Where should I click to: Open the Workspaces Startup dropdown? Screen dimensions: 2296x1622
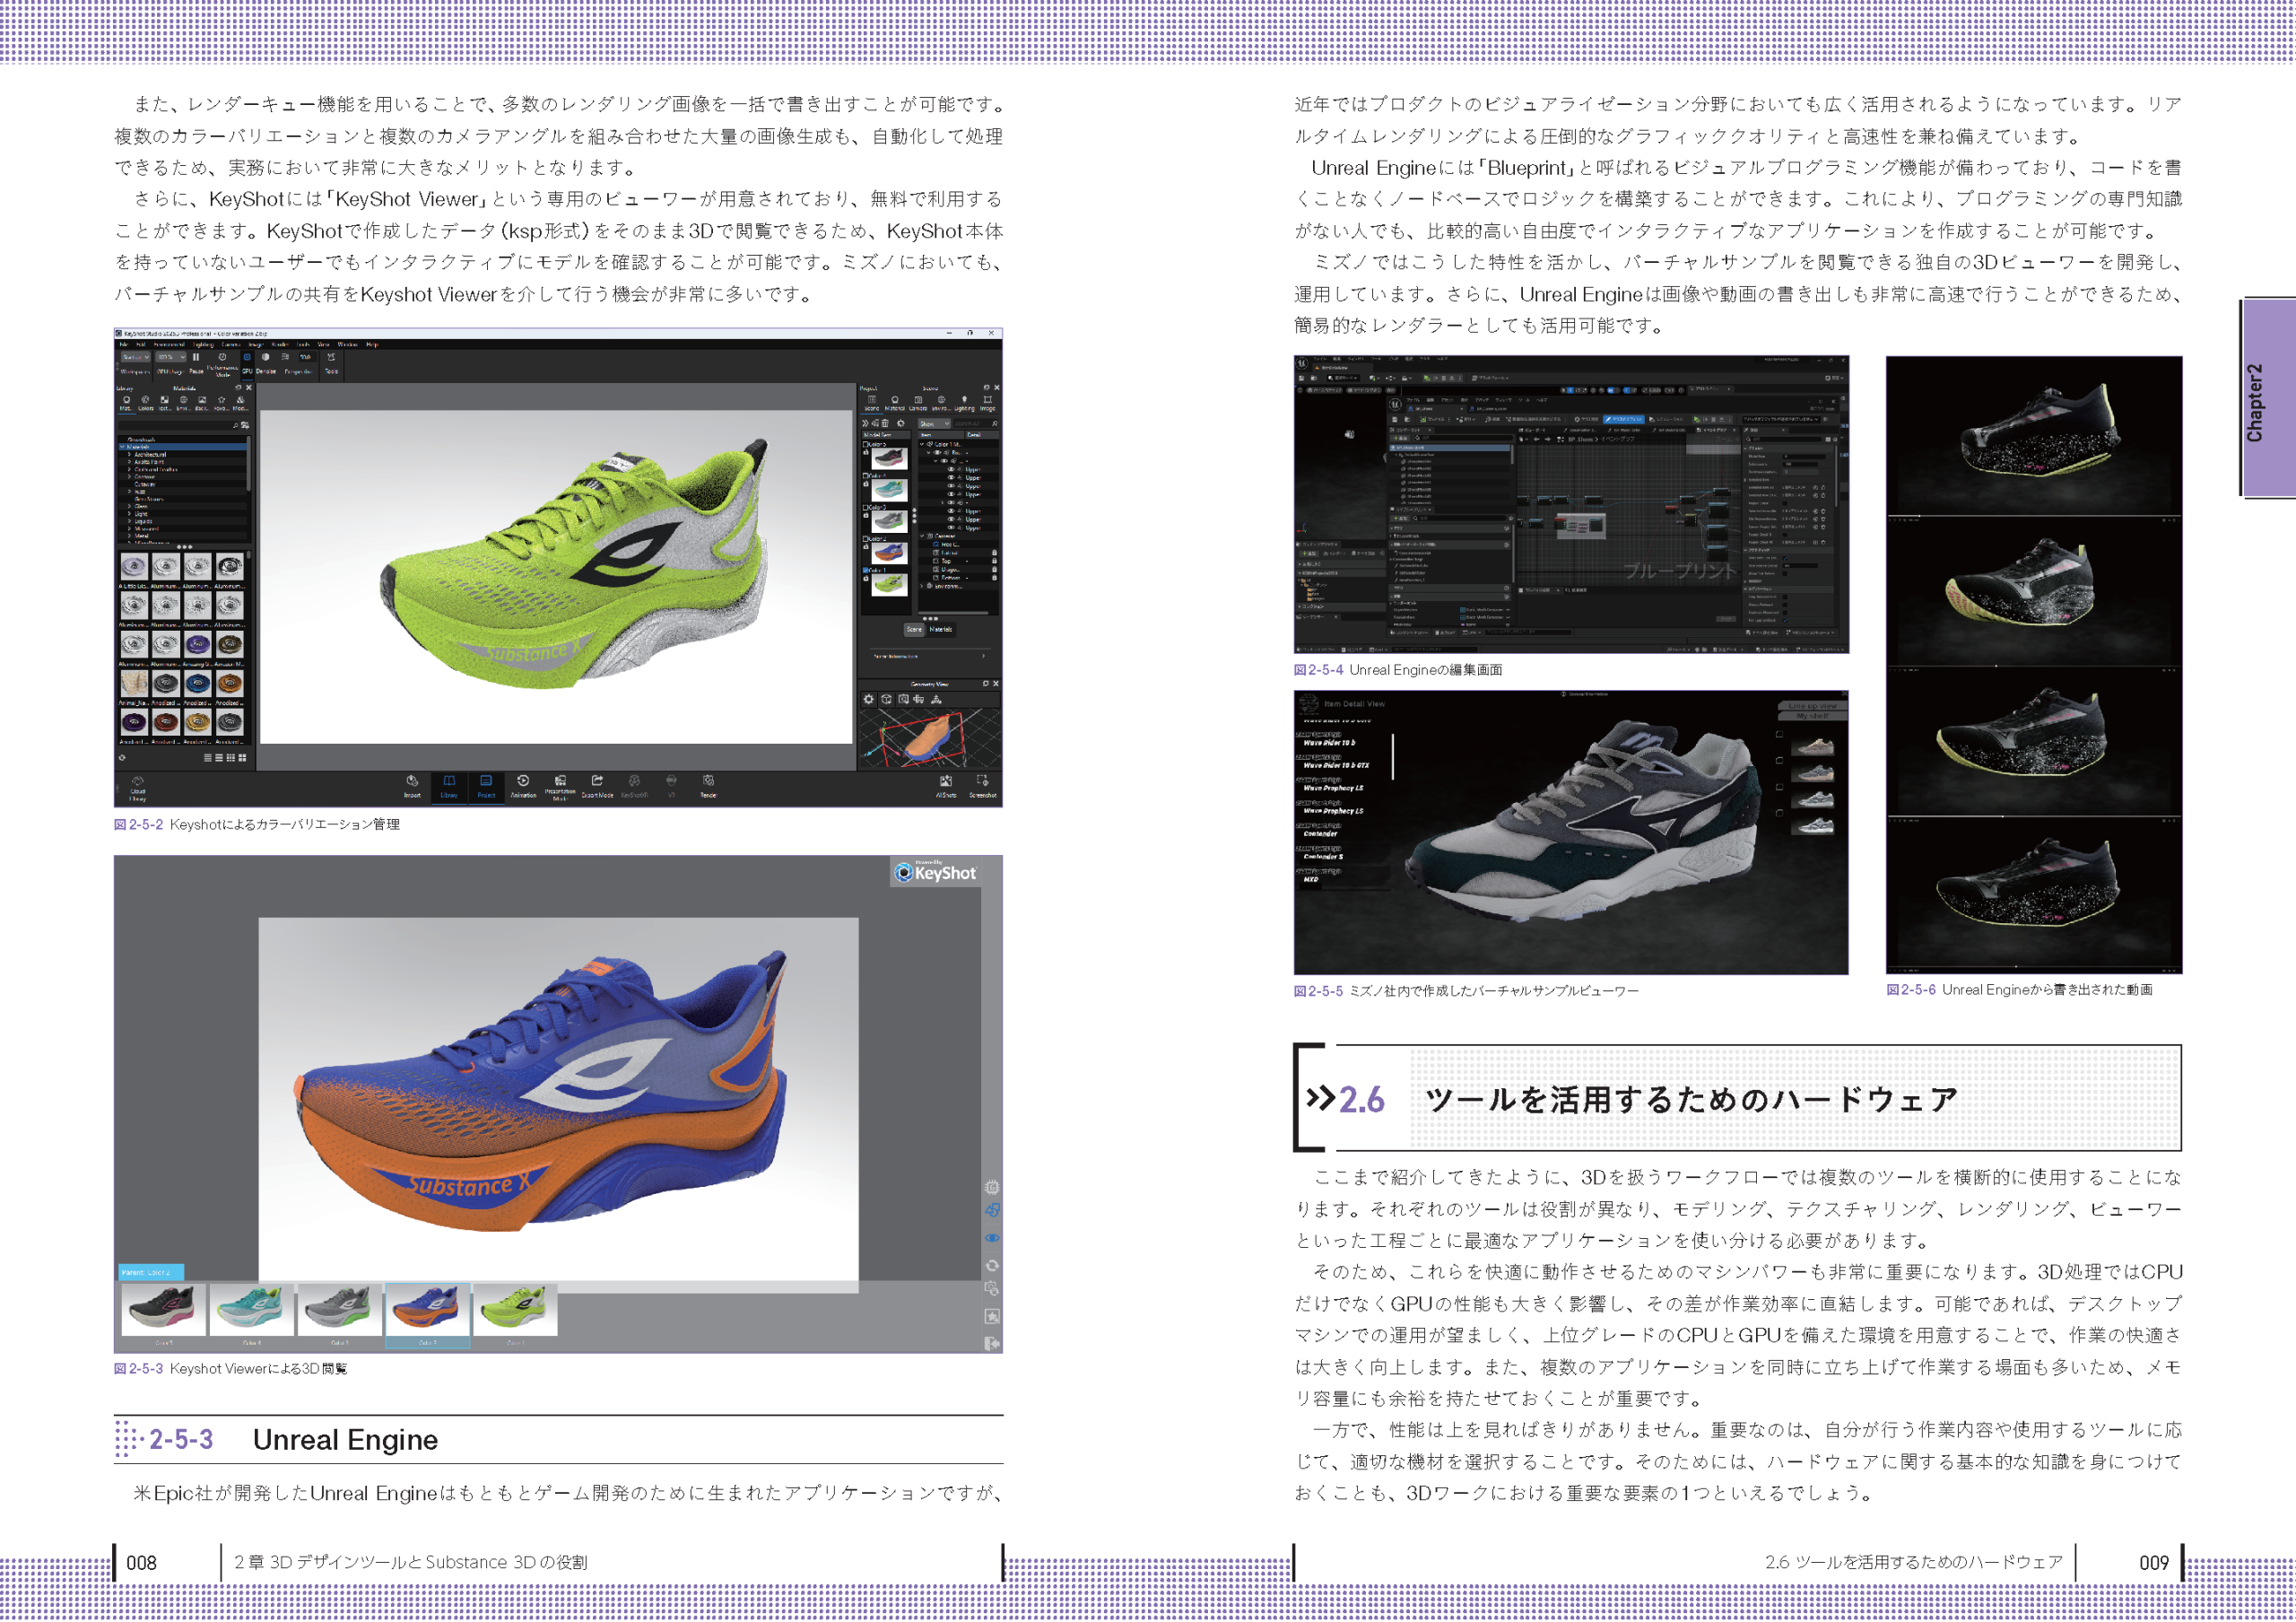[135, 357]
